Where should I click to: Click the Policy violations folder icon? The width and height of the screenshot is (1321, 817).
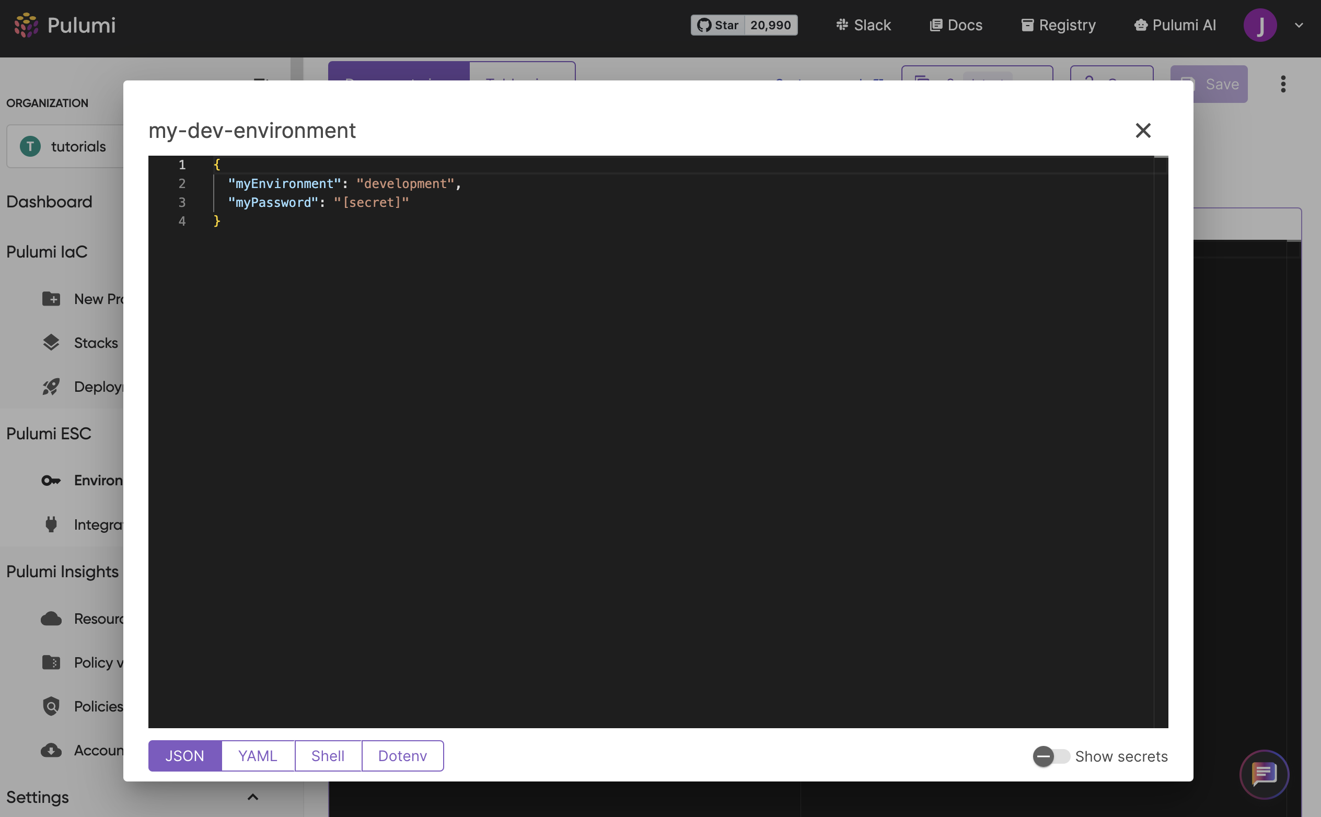(x=51, y=662)
